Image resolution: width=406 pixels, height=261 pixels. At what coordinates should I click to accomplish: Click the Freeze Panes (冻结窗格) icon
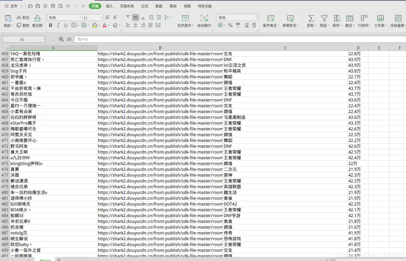click(398, 18)
